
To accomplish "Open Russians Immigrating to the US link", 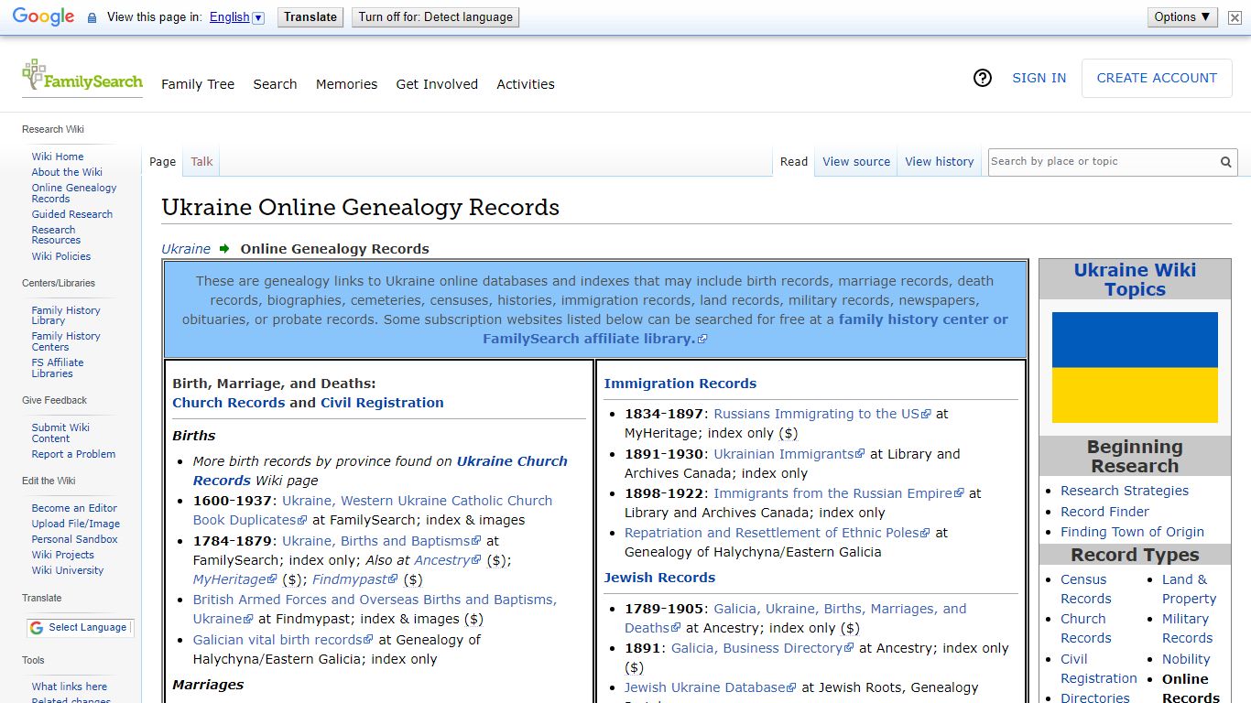I will tap(821, 414).
